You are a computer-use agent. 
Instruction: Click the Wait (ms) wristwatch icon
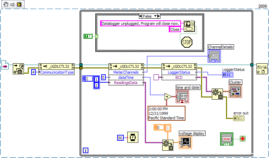tap(132, 138)
